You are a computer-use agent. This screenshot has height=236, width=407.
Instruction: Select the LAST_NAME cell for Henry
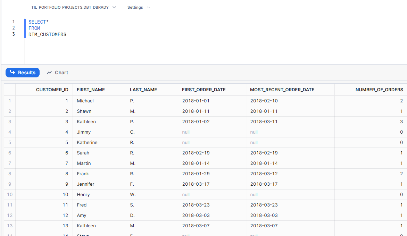click(133, 194)
